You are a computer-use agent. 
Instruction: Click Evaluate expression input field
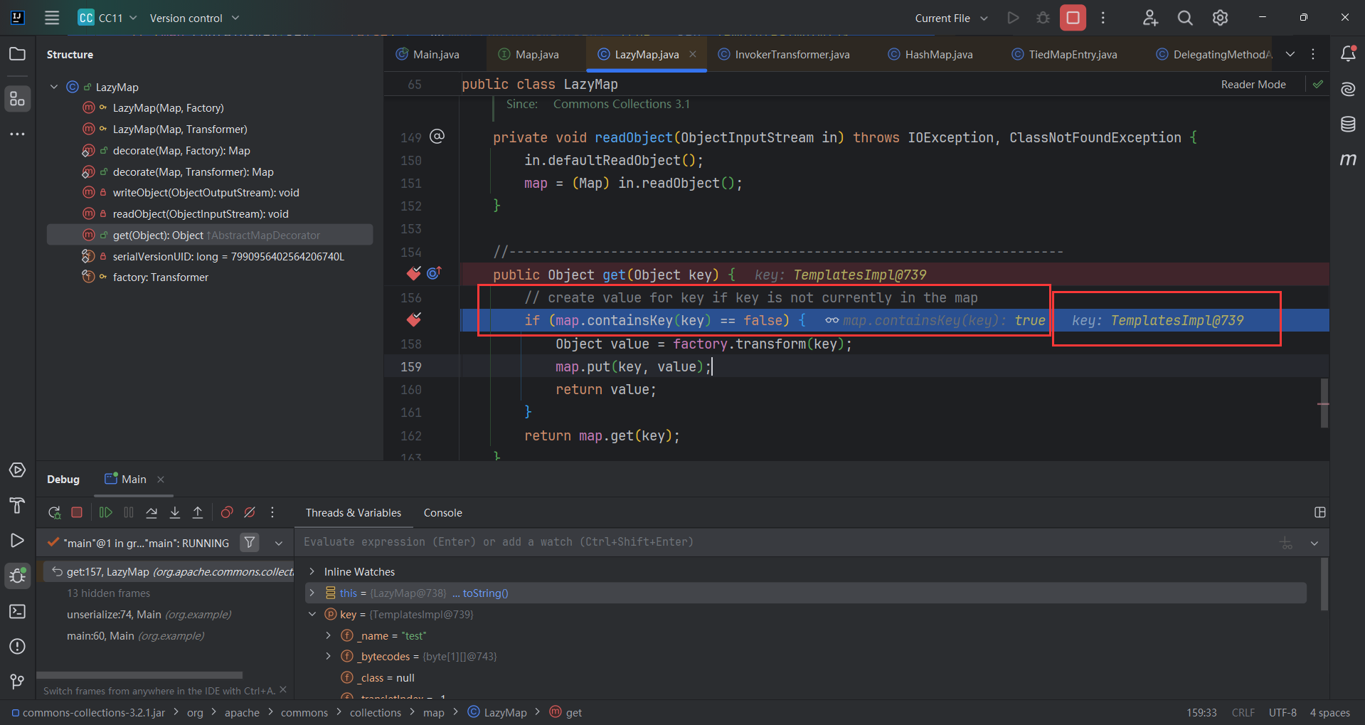pyautogui.click(x=786, y=542)
